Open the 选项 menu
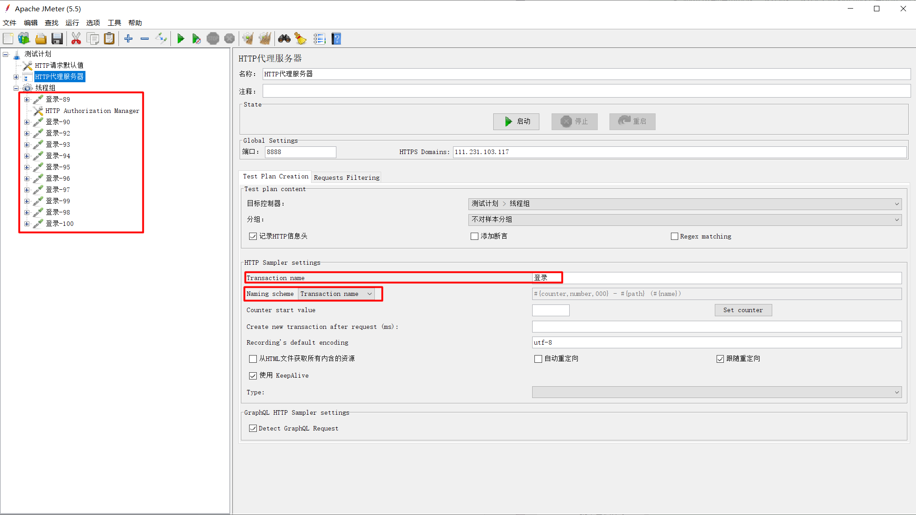 coord(93,23)
